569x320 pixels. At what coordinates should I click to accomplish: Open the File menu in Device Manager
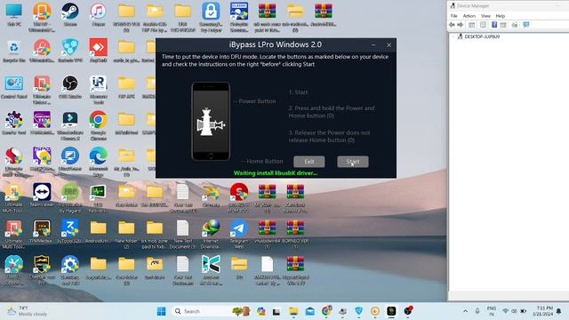tap(454, 16)
